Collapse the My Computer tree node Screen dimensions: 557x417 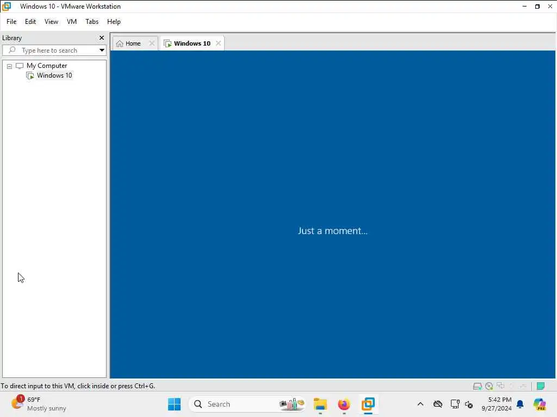[10, 66]
